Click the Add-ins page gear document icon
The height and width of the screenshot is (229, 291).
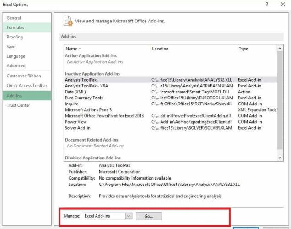(x=68, y=21)
